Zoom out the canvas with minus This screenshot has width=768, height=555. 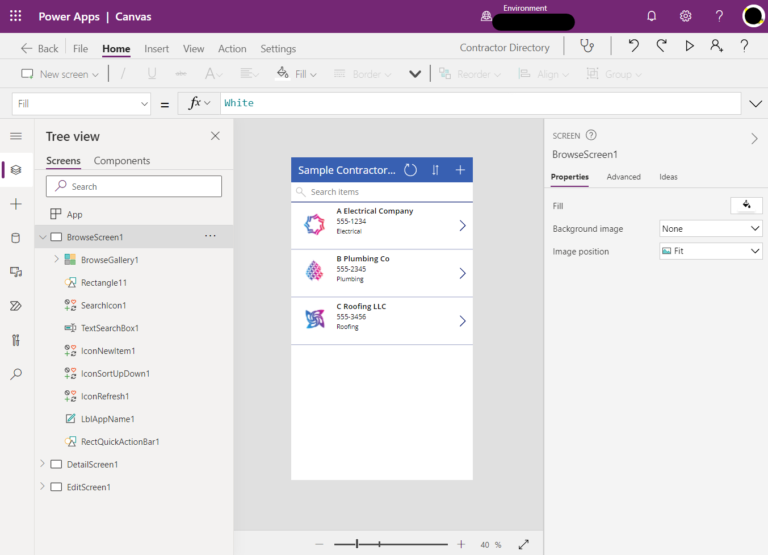[x=320, y=544]
